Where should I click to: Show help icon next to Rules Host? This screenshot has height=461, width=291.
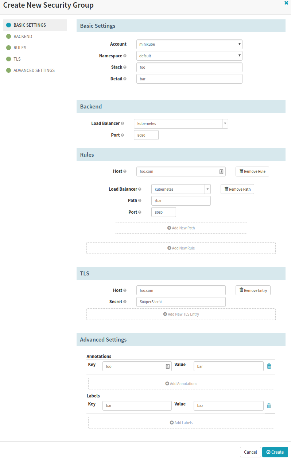[125, 171]
